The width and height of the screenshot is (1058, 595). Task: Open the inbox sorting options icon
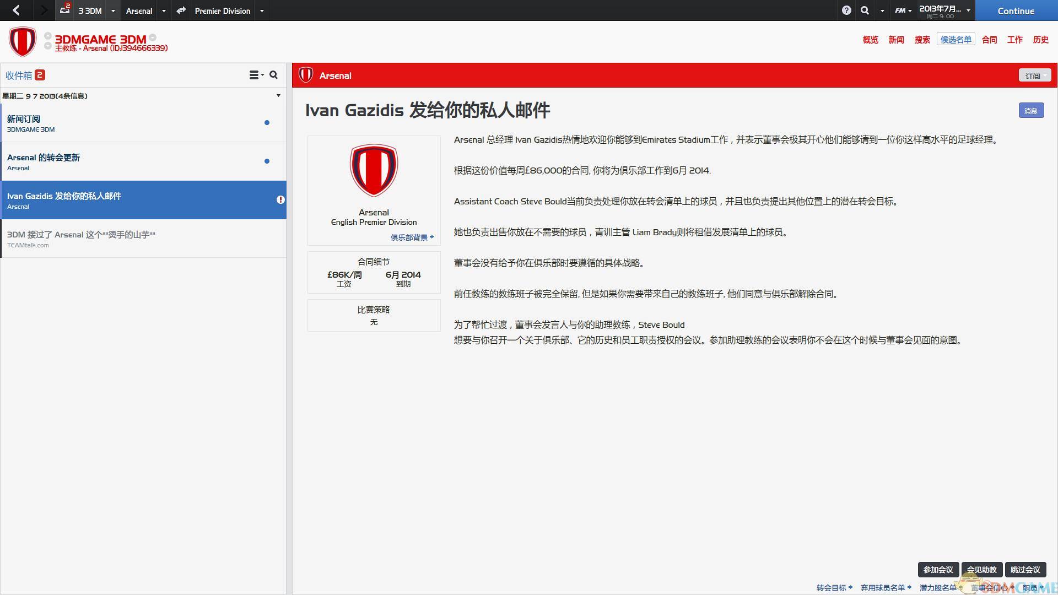coord(255,75)
